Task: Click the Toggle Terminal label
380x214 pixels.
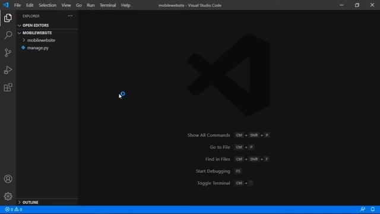Action: click(x=214, y=183)
